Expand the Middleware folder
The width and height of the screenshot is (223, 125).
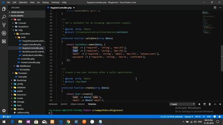point(25,66)
